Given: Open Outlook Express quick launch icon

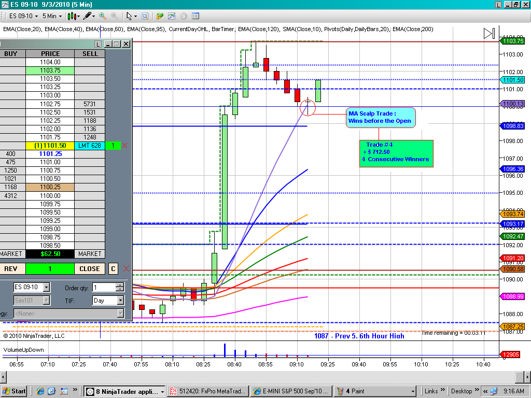Looking at the screenshot, I should (x=51, y=391).
